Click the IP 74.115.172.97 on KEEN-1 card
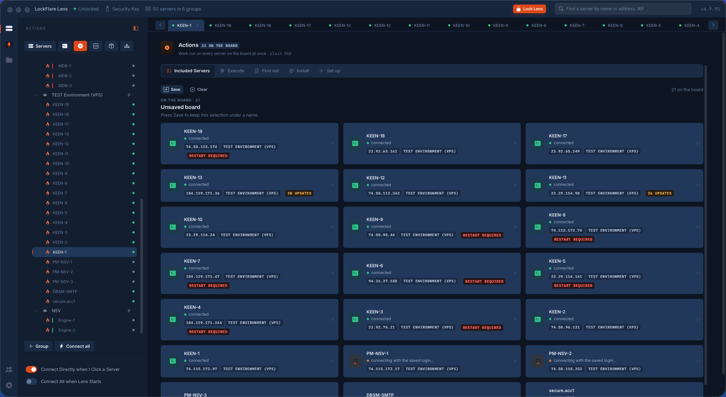This screenshot has height=397, width=726. [202, 369]
